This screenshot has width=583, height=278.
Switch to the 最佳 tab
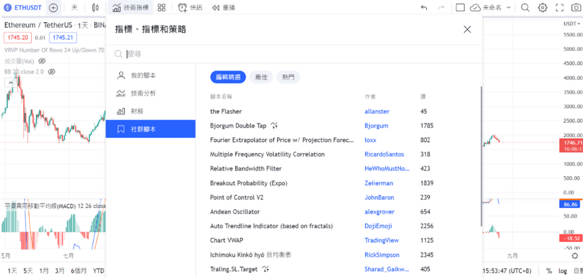(x=261, y=77)
